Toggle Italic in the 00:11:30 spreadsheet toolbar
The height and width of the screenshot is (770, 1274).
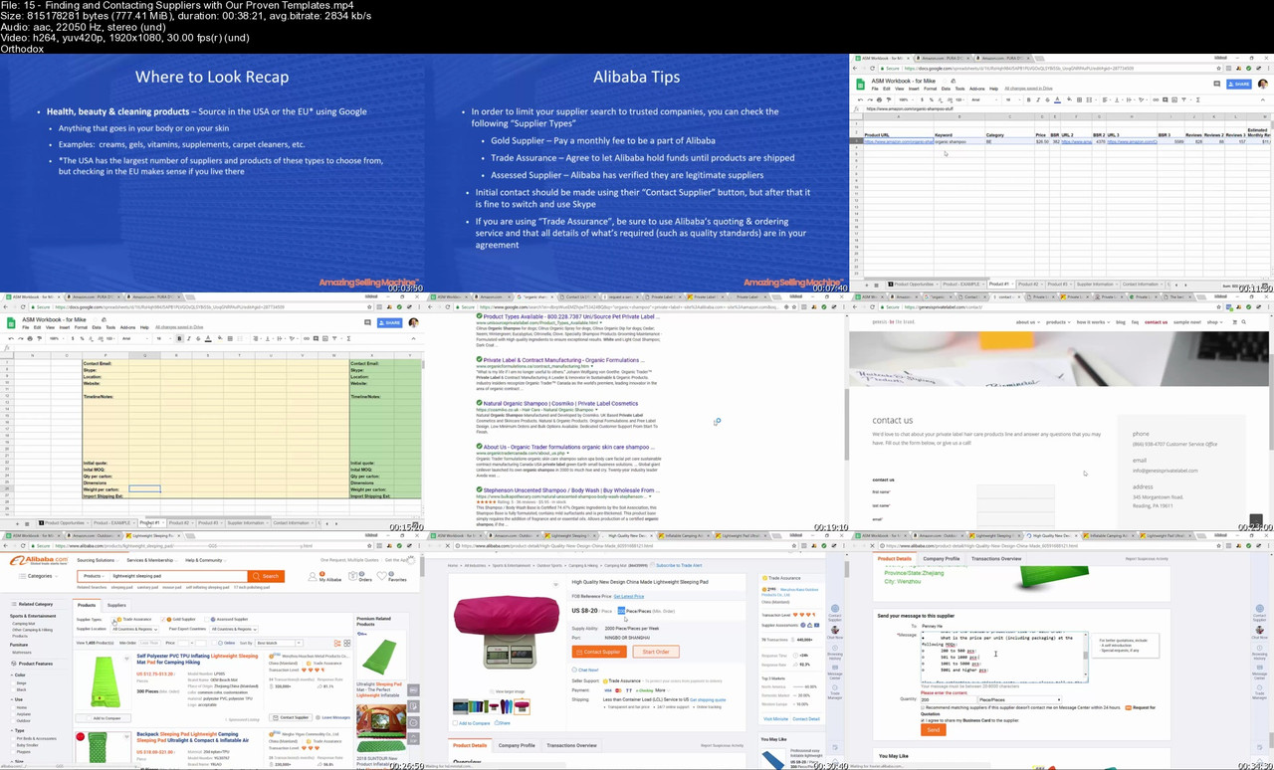click(x=1038, y=99)
